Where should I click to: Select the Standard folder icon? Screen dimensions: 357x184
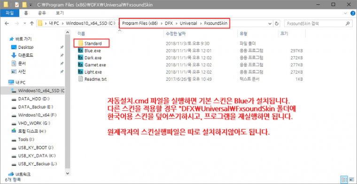coord(81,43)
